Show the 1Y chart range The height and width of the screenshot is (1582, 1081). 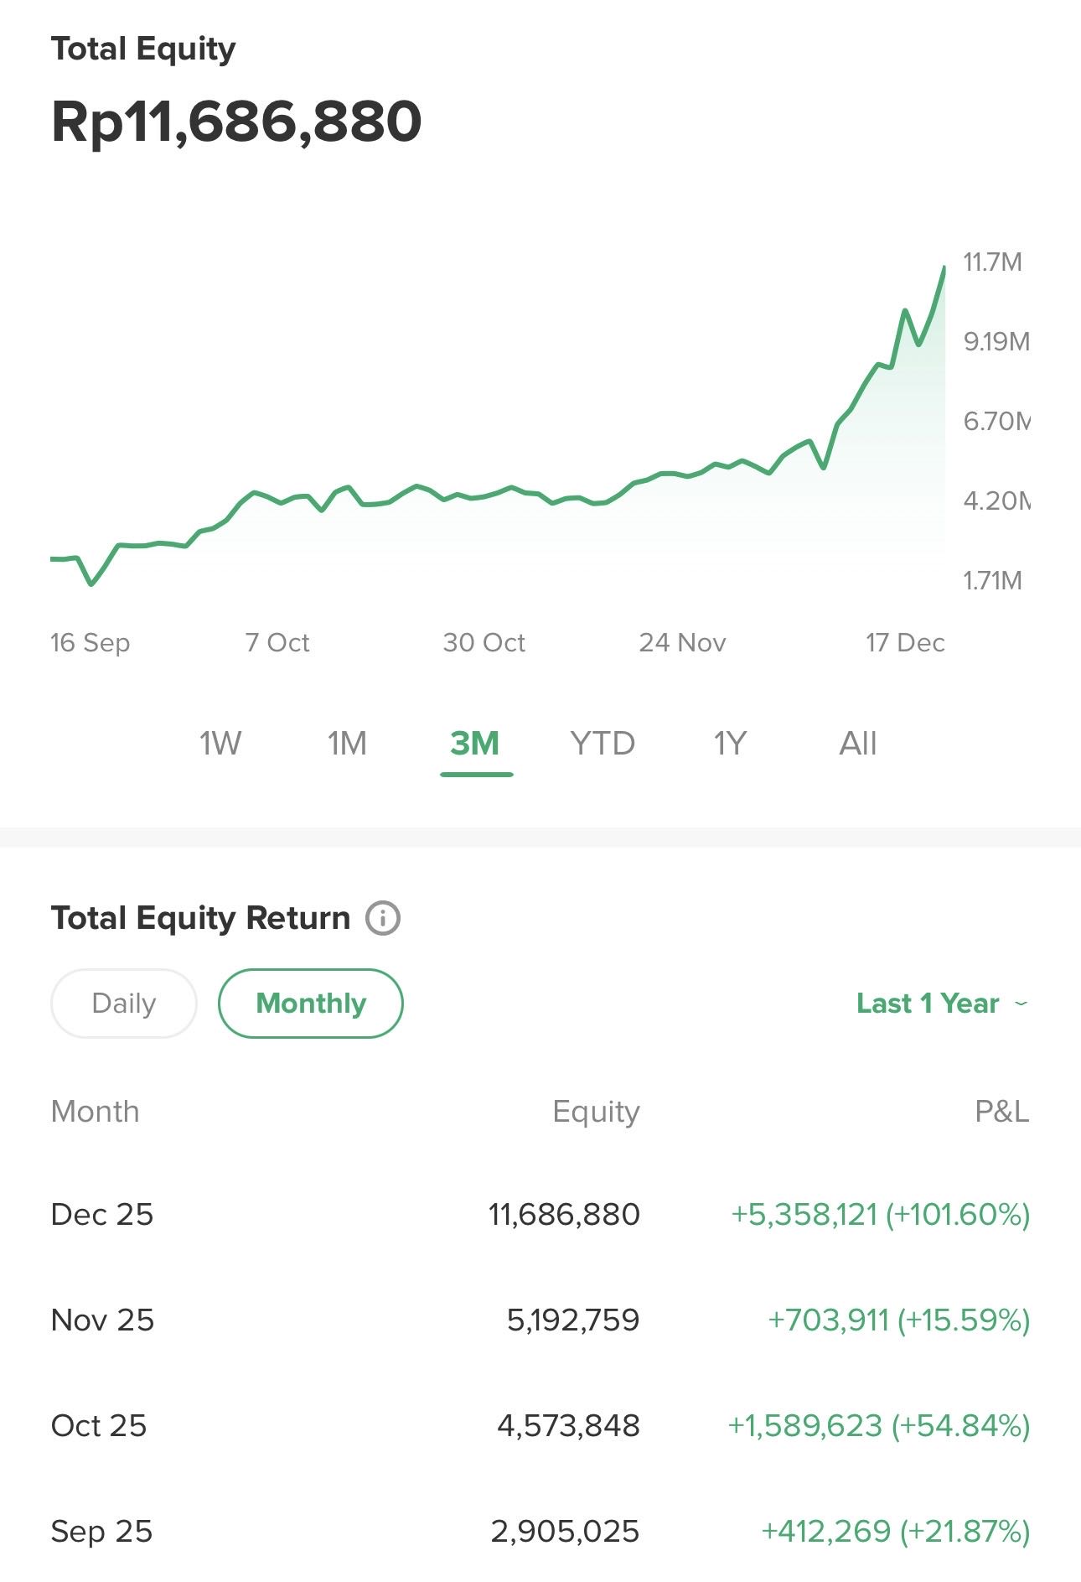click(x=730, y=744)
